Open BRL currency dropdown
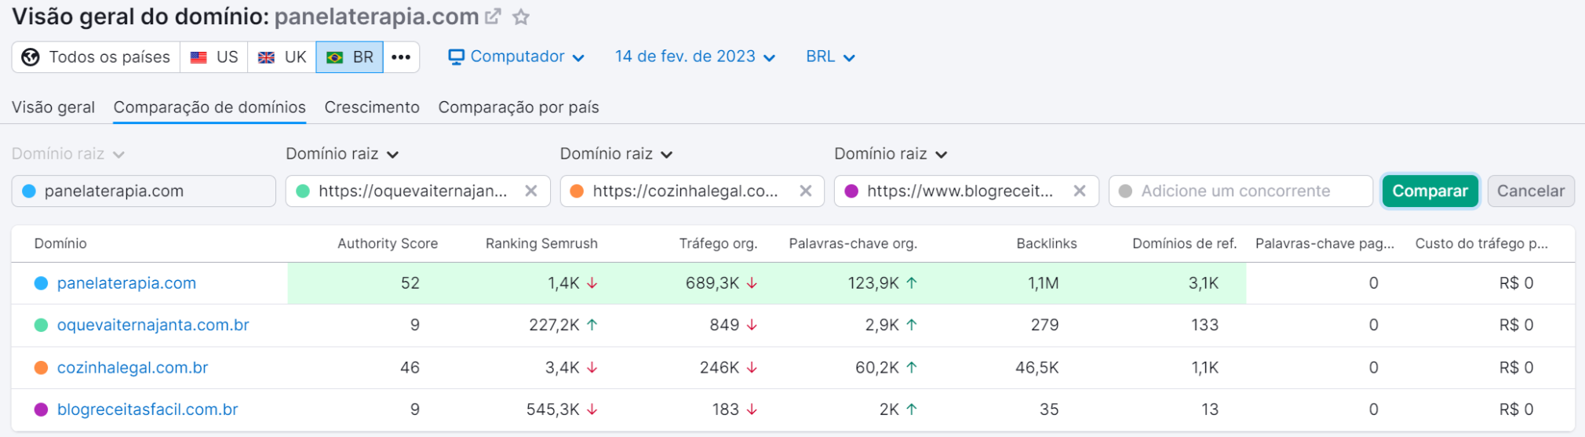The height and width of the screenshot is (437, 1585). pyautogui.click(x=830, y=57)
